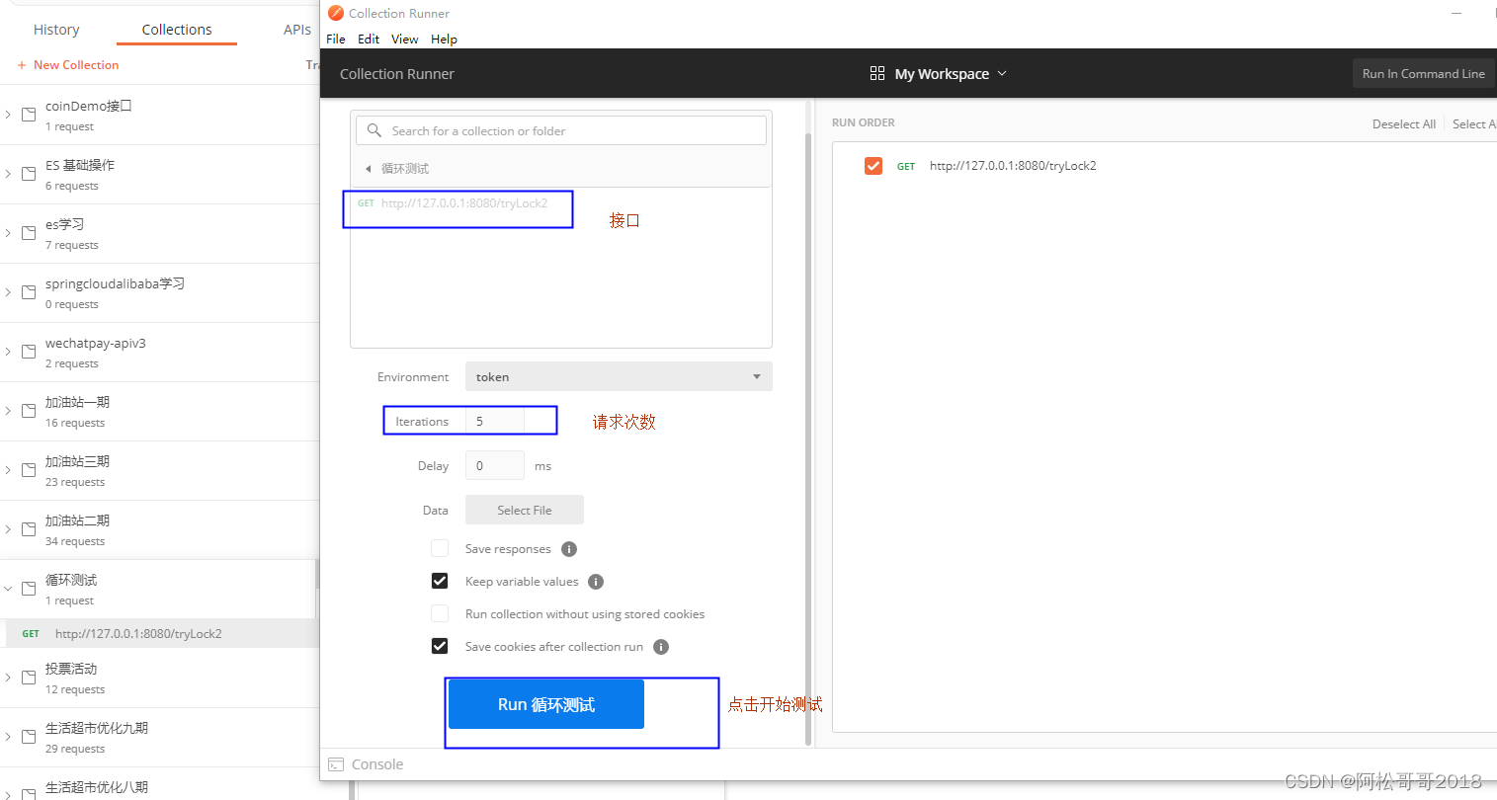1497x800 pixels.
Task: Expand the 投票活动 collection chevron
Action: pyautogui.click(x=8, y=678)
